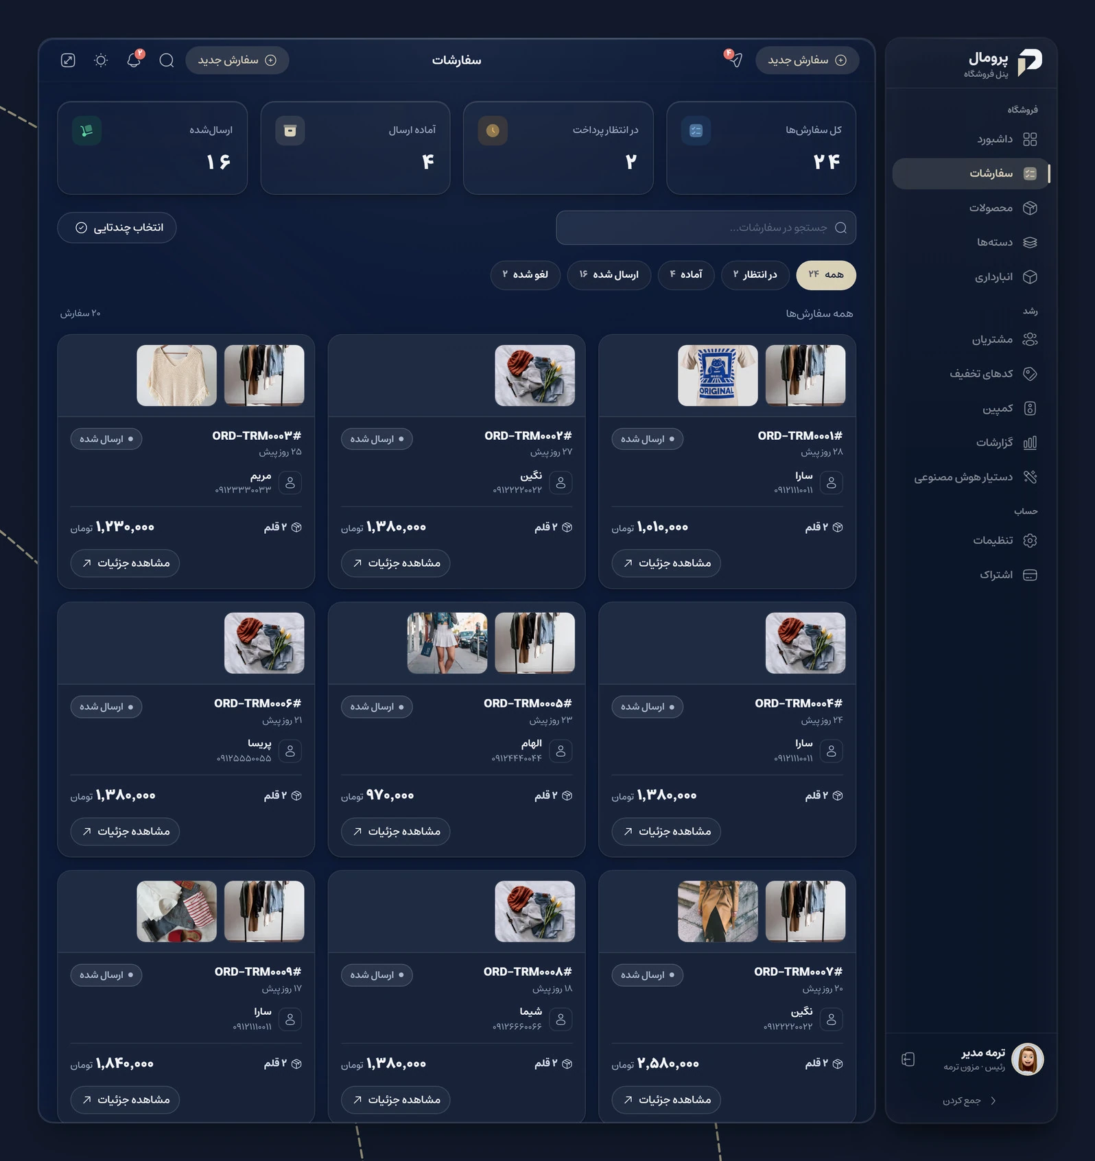View details of order ORD-TRM0007
This screenshot has height=1161, width=1095.
pyautogui.click(x=666, y=1100)
